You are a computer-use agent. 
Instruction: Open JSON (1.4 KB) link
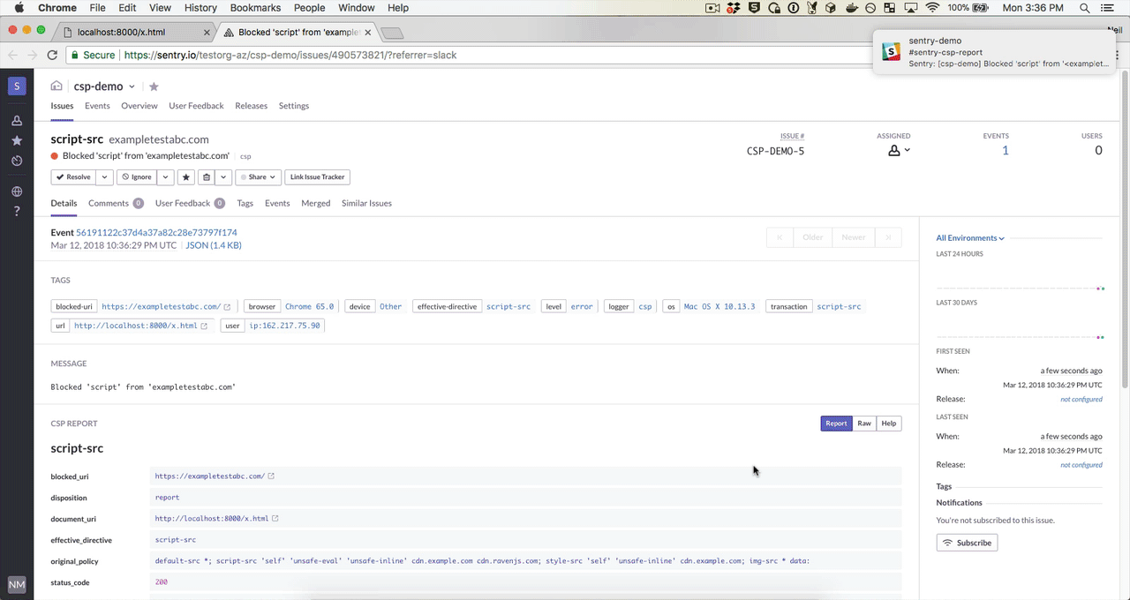tap(214, 245)
